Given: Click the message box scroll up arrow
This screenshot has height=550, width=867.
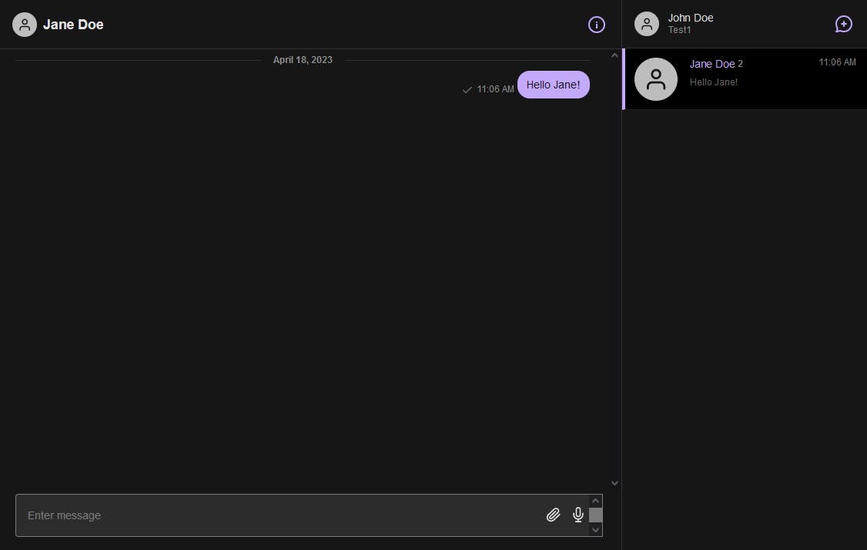Looking at the screenshot, I should click(x=595, y=501).
